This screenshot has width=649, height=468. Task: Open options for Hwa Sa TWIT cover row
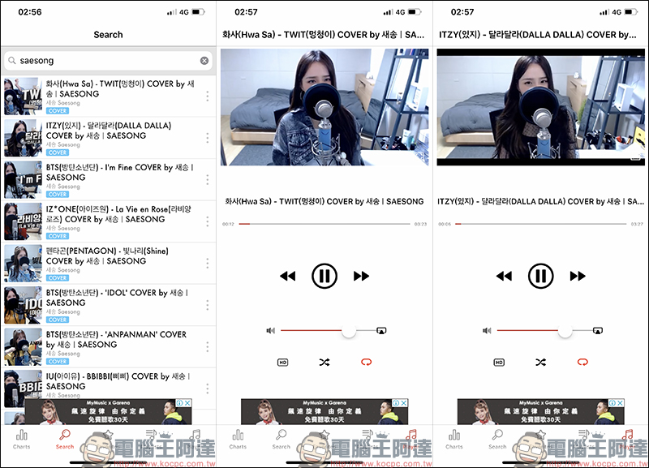coord(208,97)
